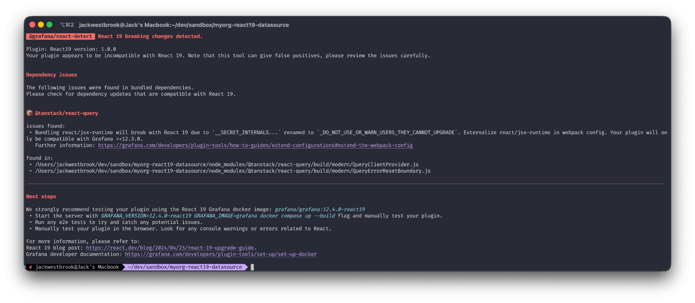Screen dimensions: 695x303
Task: Click the terminal cursor at the prompt
Action: point(252,267)
